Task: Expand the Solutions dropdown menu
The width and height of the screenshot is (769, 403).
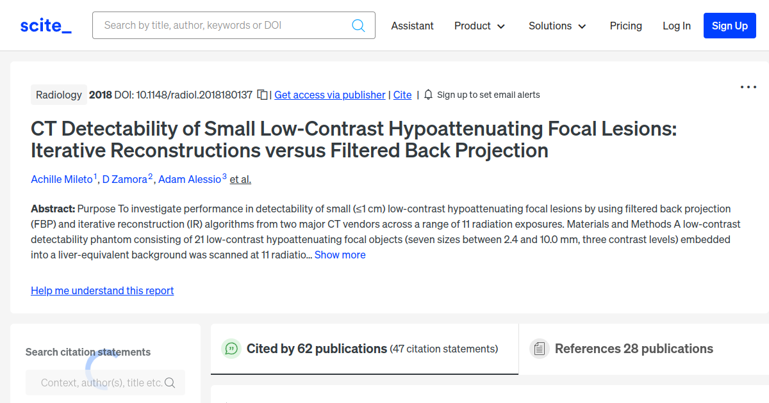Action: [557, 26]
